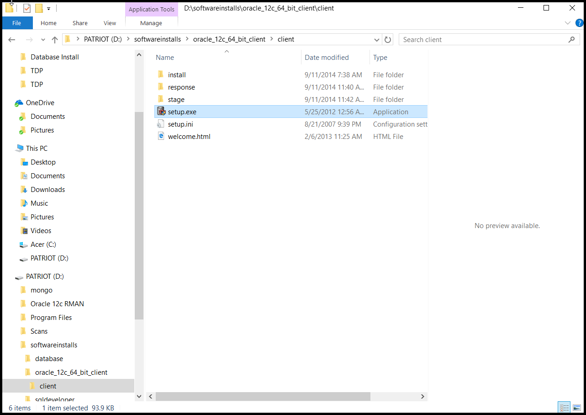Select Program Files in navigation tree
This screenshot has height=415, width=586.
click(51, 318)
